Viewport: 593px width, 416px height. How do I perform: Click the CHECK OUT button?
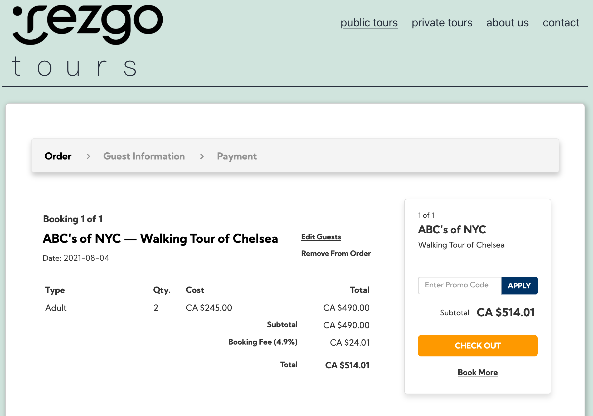point(478,345)
